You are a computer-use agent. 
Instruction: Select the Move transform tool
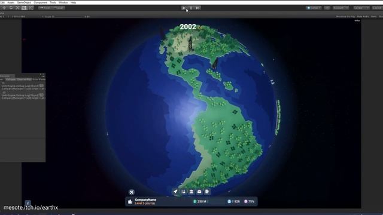click(4, 8)
